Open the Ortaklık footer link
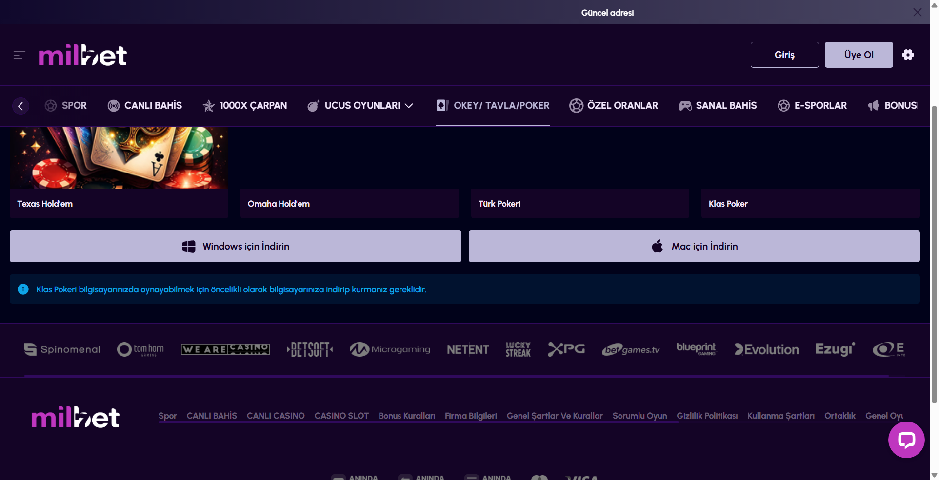 pyautogui.click(x=839, y=416)
